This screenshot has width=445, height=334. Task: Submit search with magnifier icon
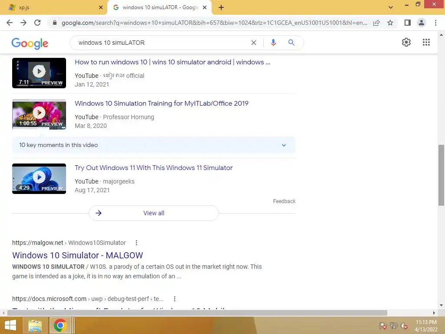pyautogui.click(x=291, y=43)
